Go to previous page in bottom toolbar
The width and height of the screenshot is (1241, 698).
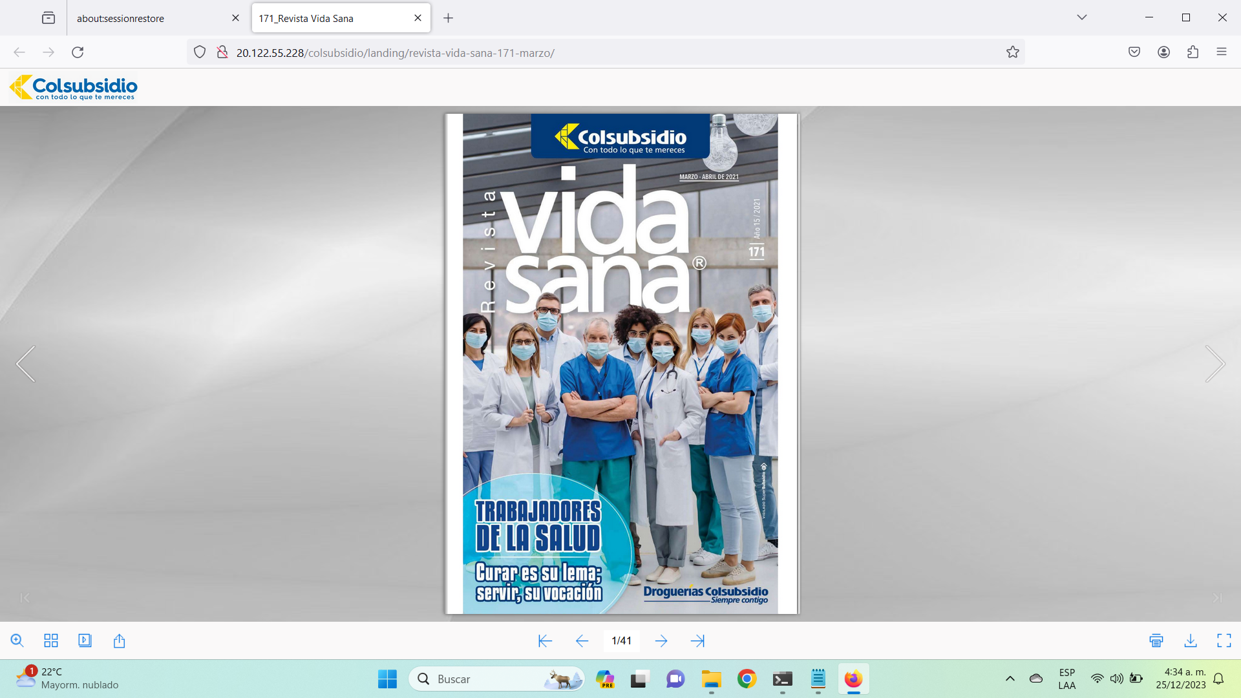point(582,640)
